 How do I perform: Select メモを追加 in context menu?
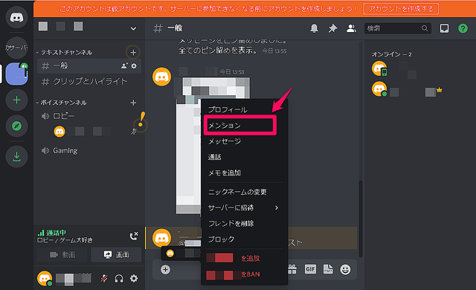point(245,173)
